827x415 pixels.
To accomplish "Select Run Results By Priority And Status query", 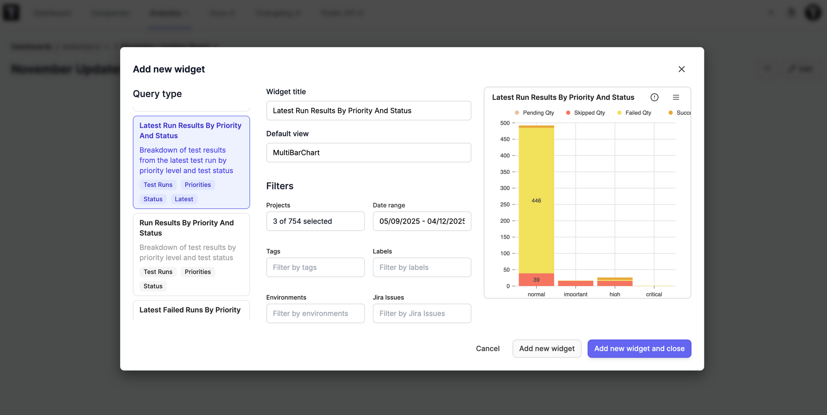I will 191,254.
